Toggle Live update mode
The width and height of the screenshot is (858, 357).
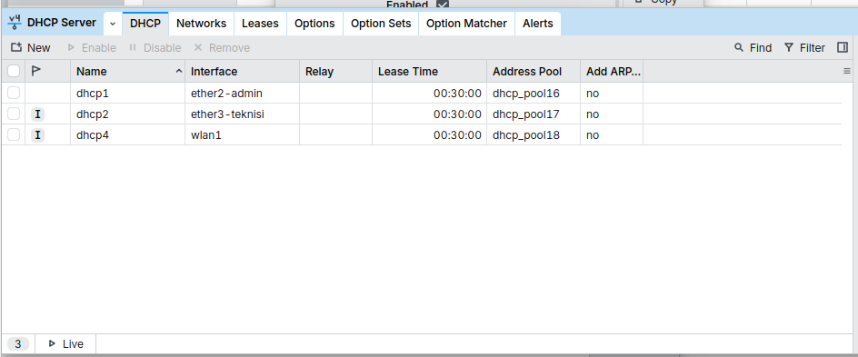[x=65, y=344]
